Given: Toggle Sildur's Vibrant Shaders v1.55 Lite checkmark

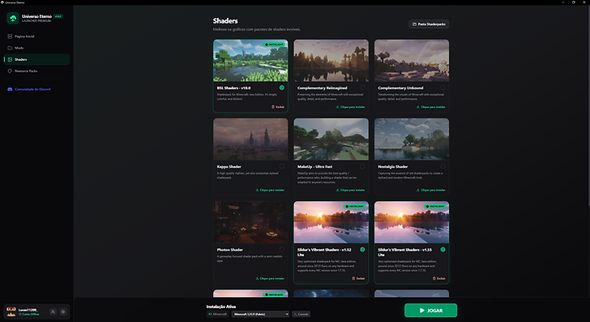Looking at the screenshot, I should pyautogui.click(x=442, y=250).
